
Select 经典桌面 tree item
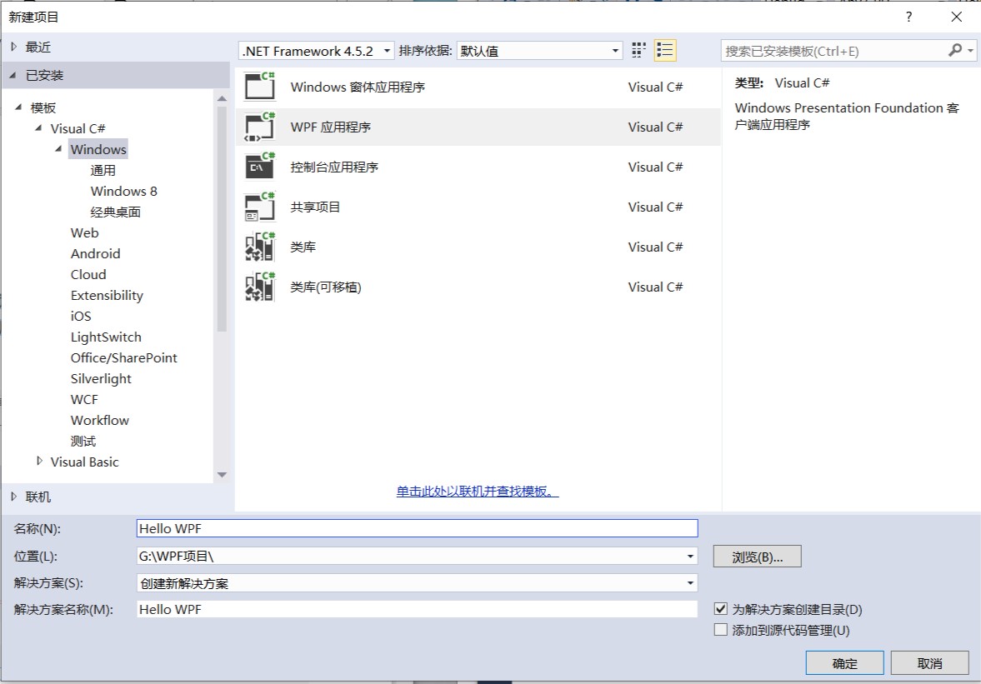pyautogui.click(x=115, y=212)
